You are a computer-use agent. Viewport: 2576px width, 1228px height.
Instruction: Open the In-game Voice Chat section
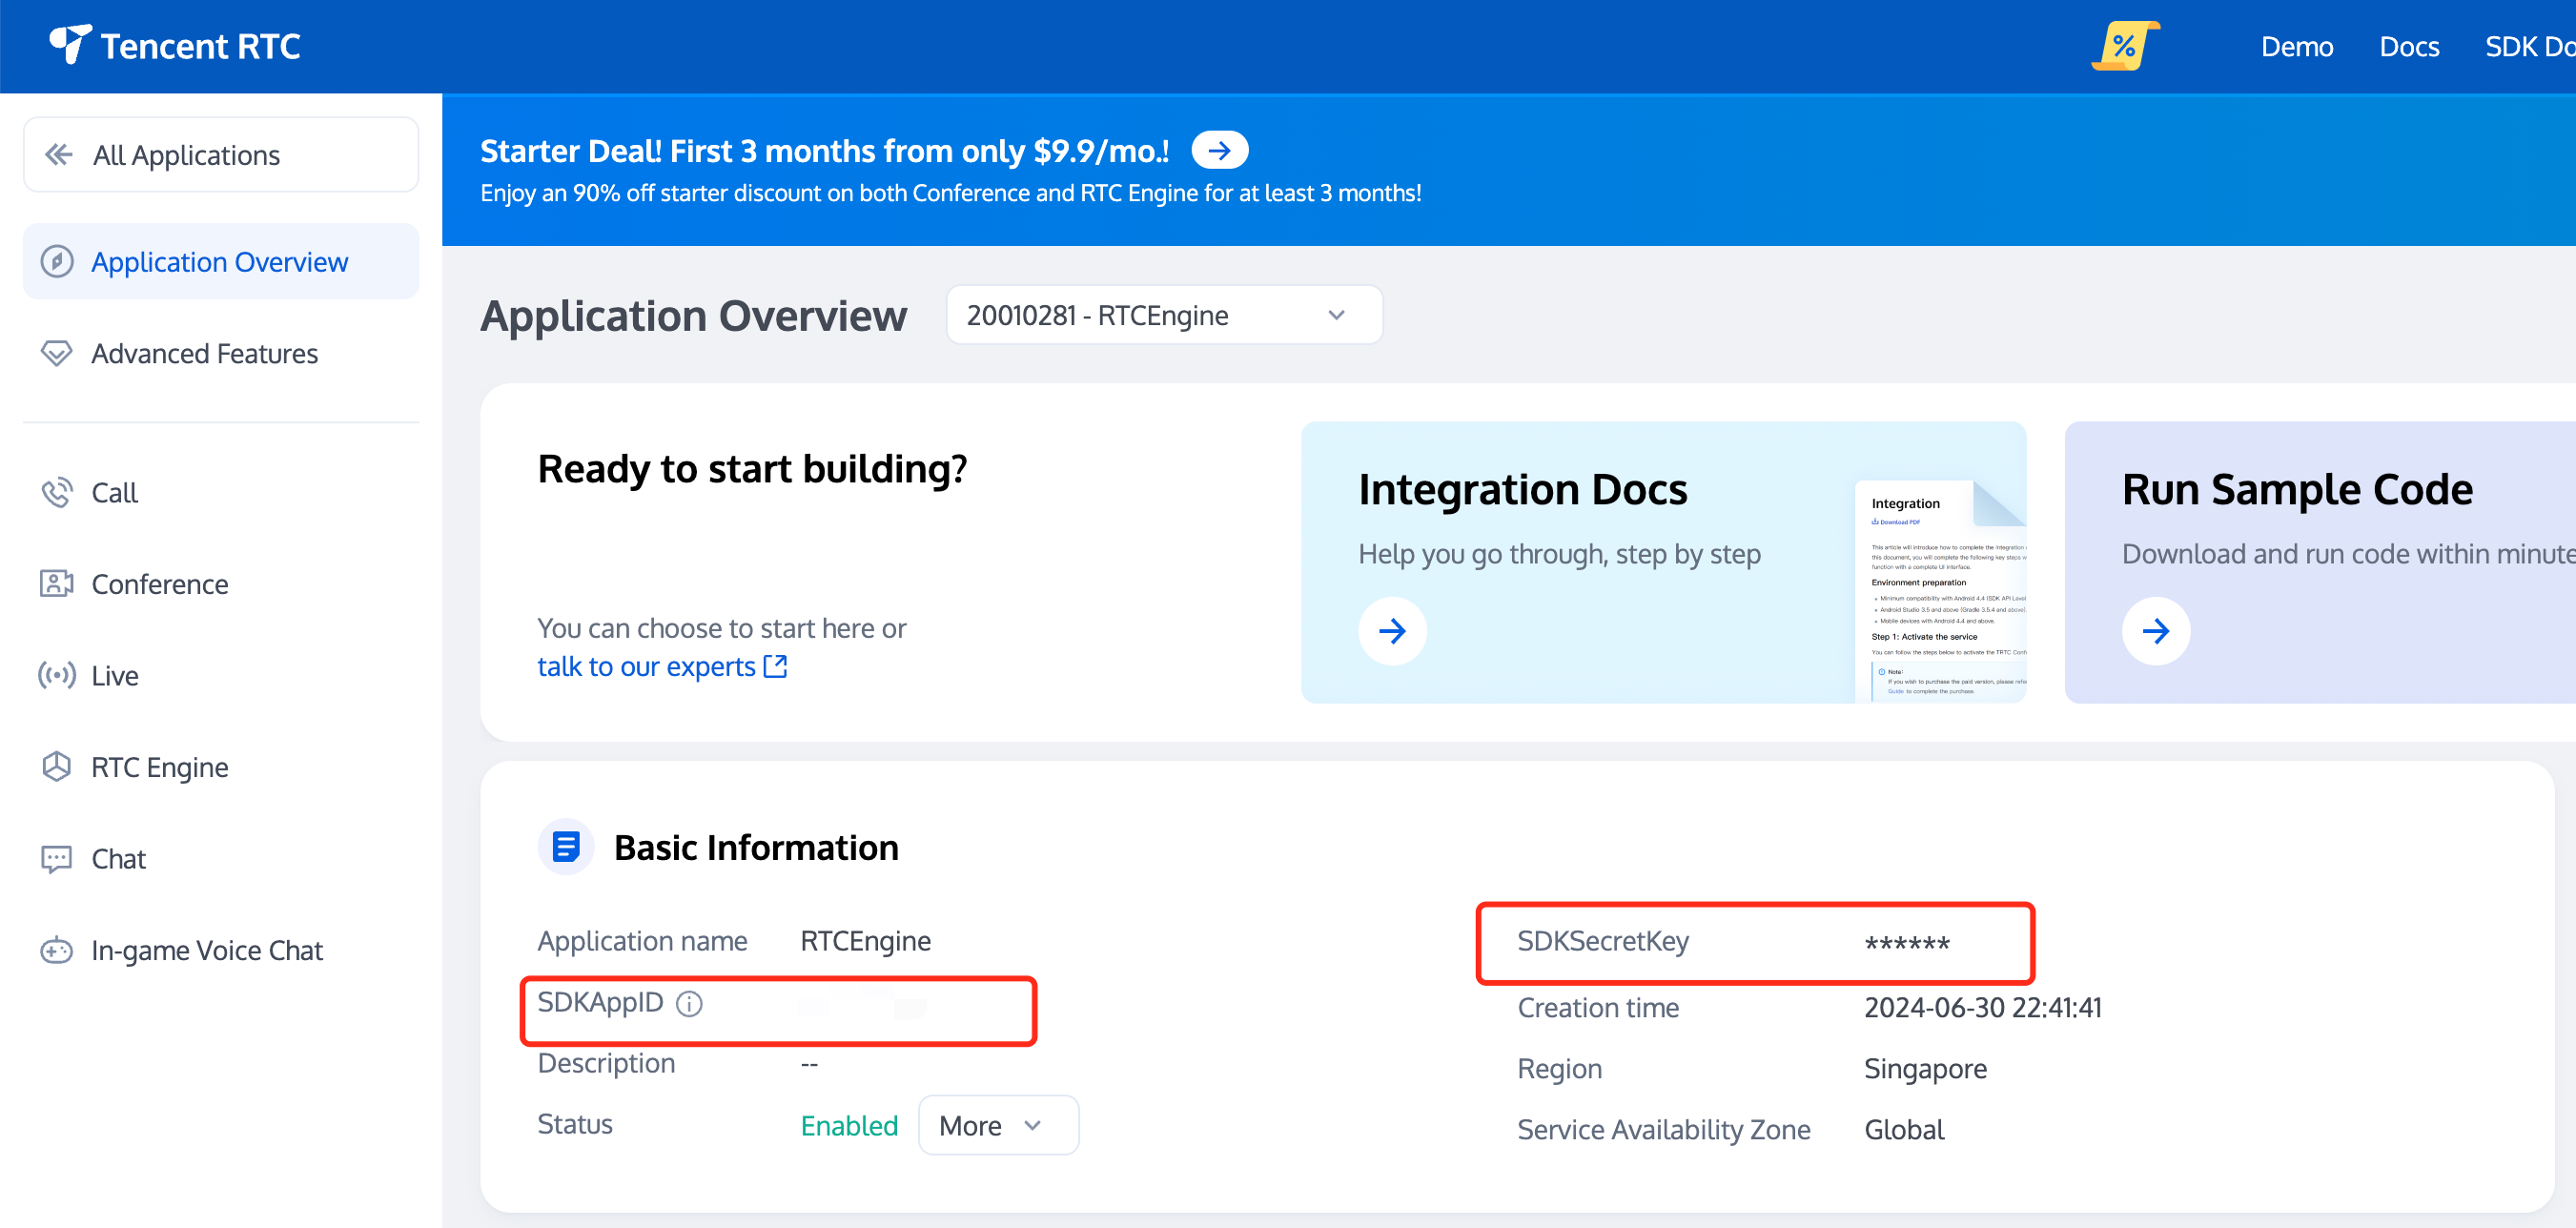coord(206,950)
